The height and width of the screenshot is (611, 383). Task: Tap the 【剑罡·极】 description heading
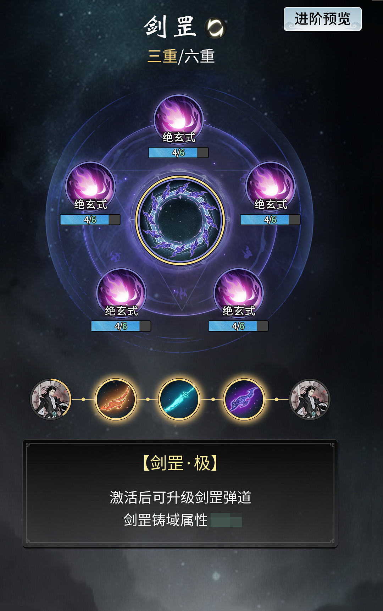click(x=180, y=463)
